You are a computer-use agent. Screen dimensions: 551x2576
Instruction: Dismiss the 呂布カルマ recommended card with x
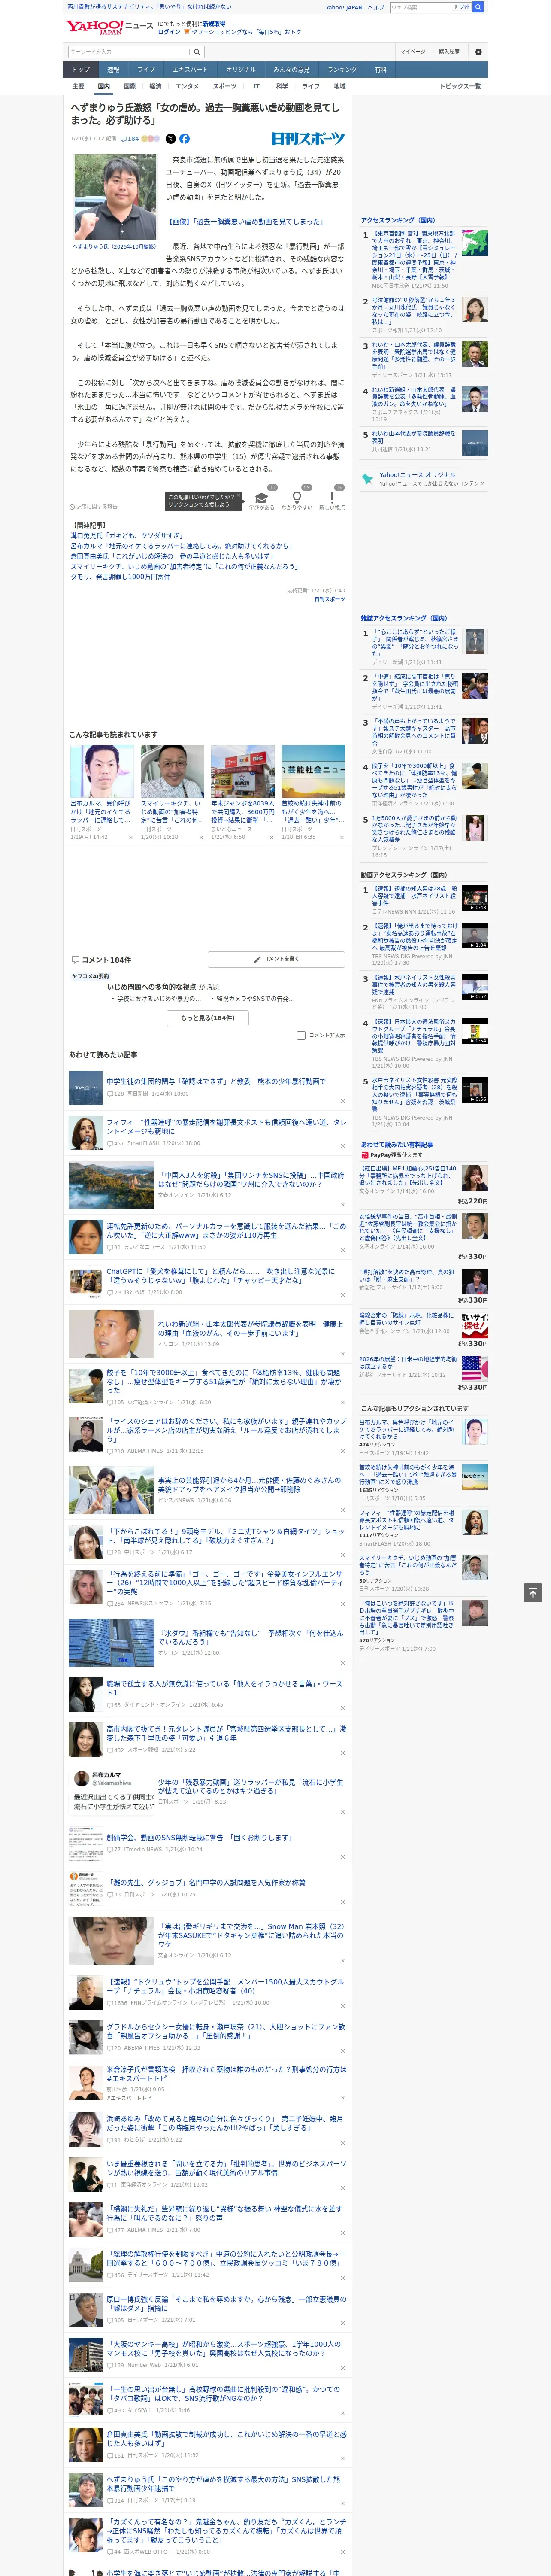[131, 837]
